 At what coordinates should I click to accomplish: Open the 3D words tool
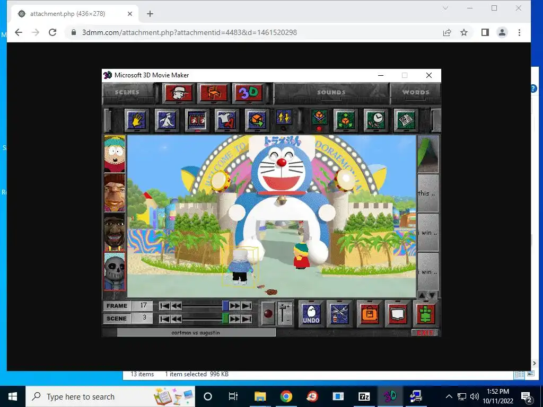[x=249, y=93]
